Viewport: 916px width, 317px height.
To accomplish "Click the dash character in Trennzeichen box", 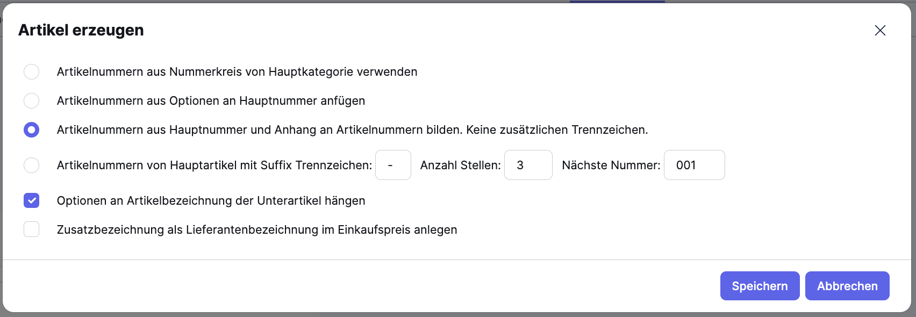I will click(393, 165).
